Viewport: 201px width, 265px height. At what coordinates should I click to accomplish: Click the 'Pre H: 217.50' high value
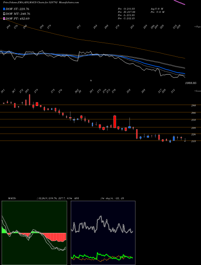pyautogui.click(x=126, y=12)
